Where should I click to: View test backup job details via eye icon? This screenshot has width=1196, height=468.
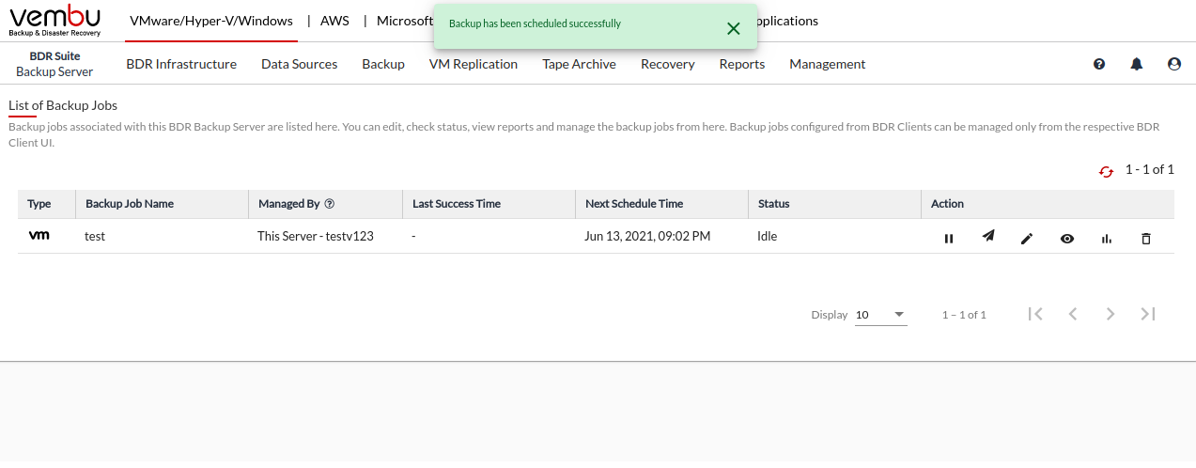pos(1067,239)
